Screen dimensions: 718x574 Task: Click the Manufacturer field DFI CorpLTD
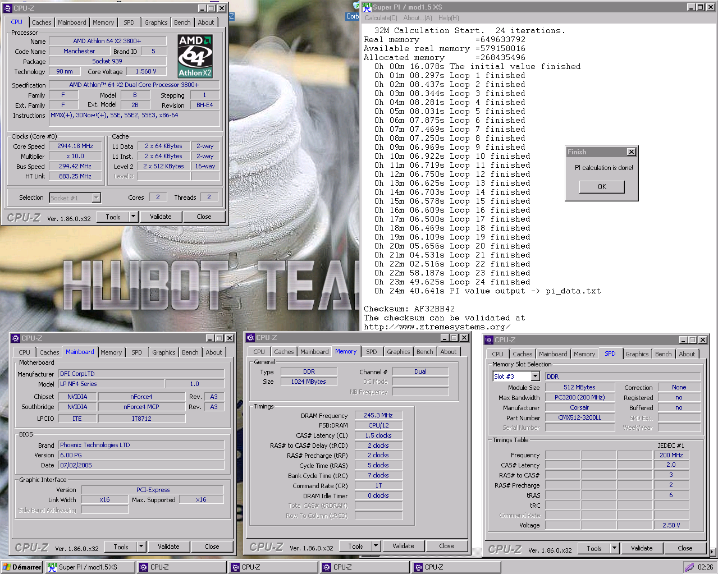coord(141,374)
